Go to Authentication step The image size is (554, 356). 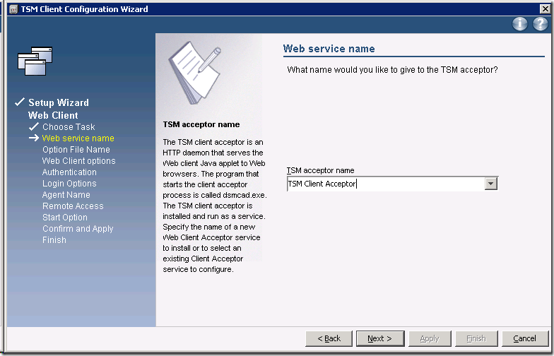(69, 172)
